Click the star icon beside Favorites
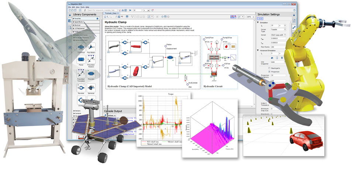Viewport: 352px width, 169px height. coord(97,18)
